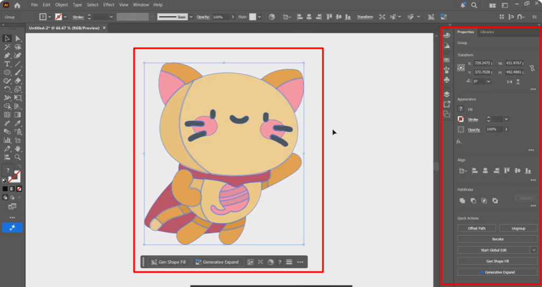
Task: Click the Offset Path button
Action: (476, 228)
